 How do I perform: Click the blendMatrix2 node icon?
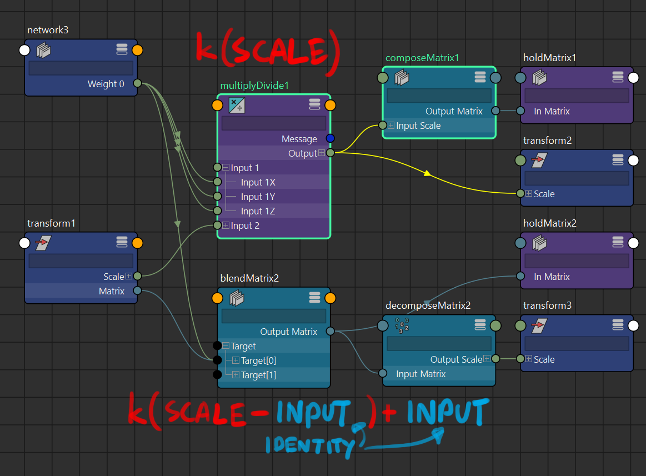(x=237, y=298)
